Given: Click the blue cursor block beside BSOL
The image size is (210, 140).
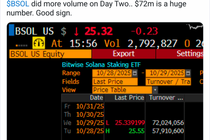Looking at the screenshot, I should pyautogui.click(x=12, y=30).
